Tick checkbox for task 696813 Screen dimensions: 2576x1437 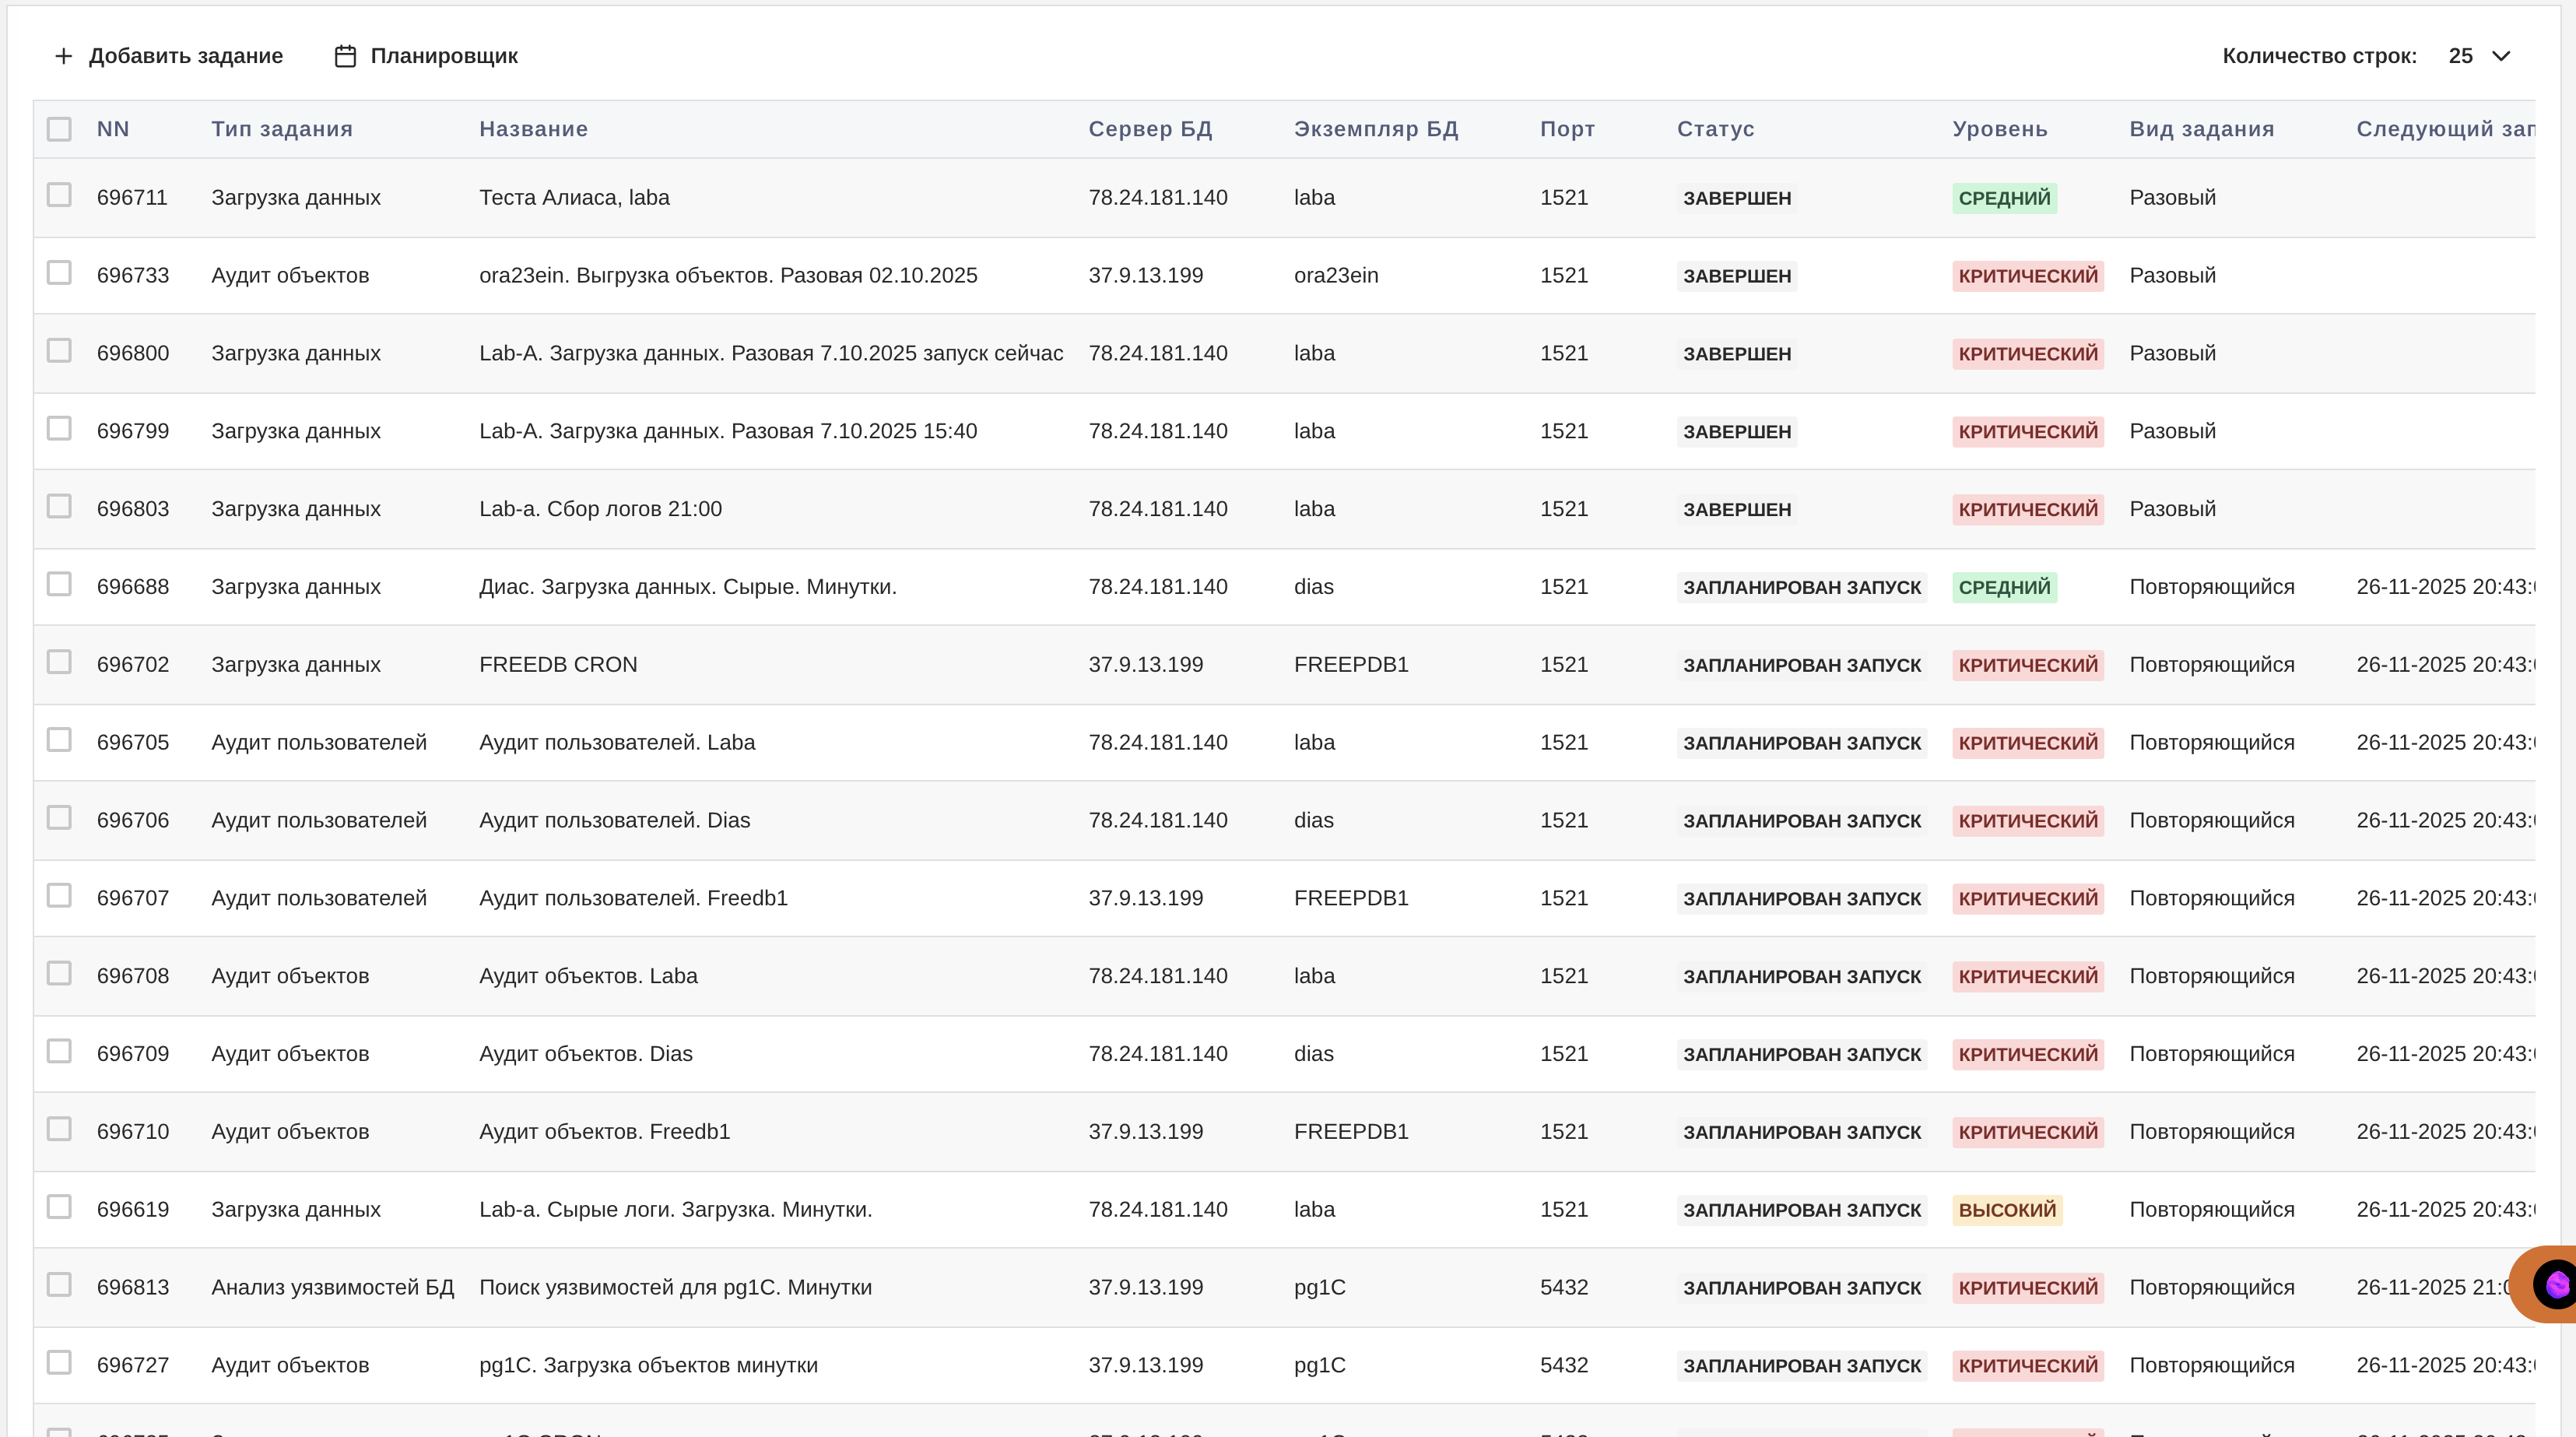click(x=59, y=1284)
